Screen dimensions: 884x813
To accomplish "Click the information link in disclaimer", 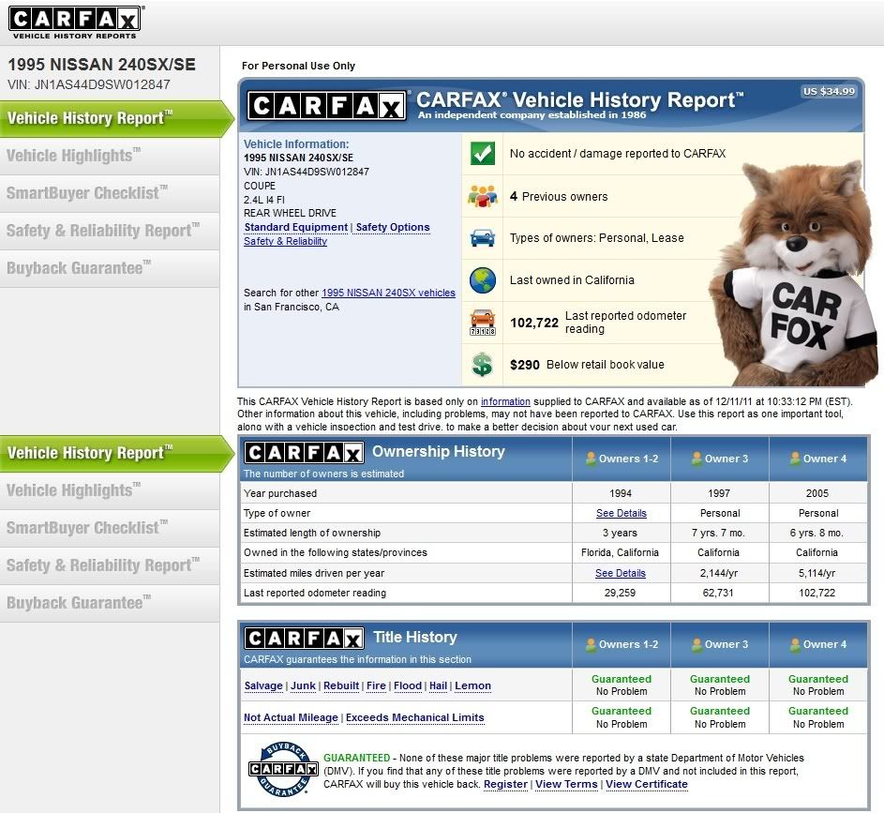I will coord(505,401).
